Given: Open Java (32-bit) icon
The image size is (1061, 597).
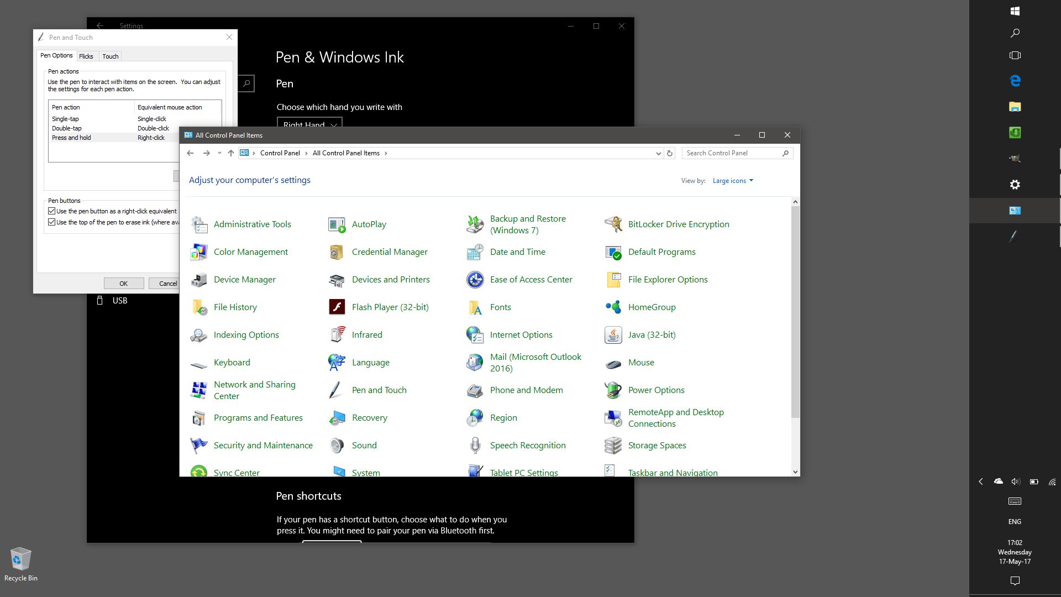Looking at the screenshot, I should 613,335.
